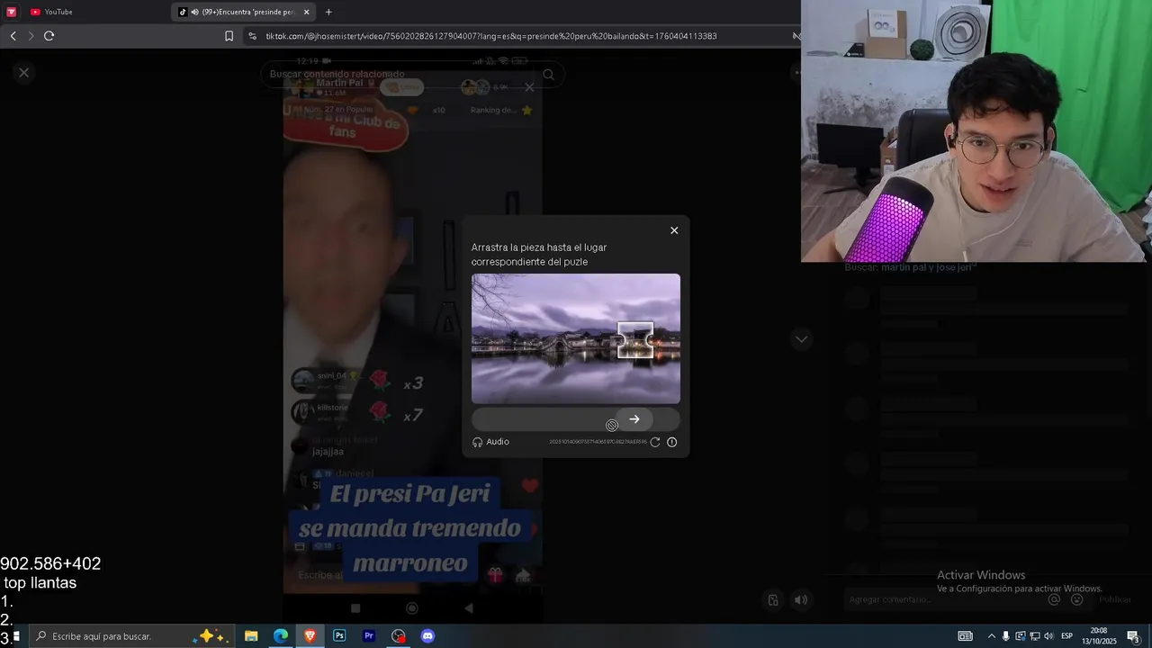1152x648 pixels.
Task: Toggle the picture-in-picture mini player icon
Action: (773, 600)
